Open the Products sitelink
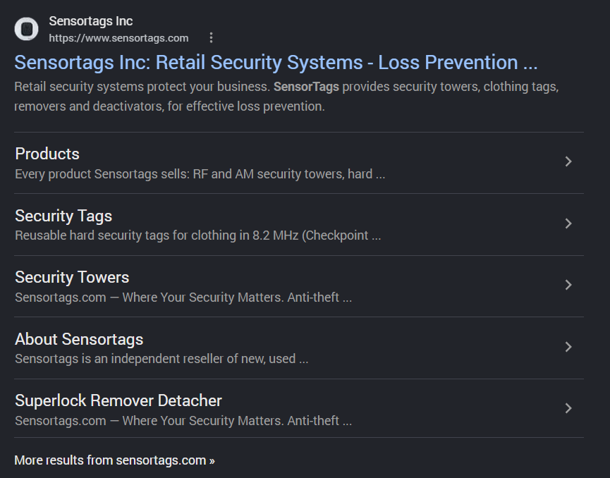This screenshot has width=610, height=478. [x=47, y=154]
